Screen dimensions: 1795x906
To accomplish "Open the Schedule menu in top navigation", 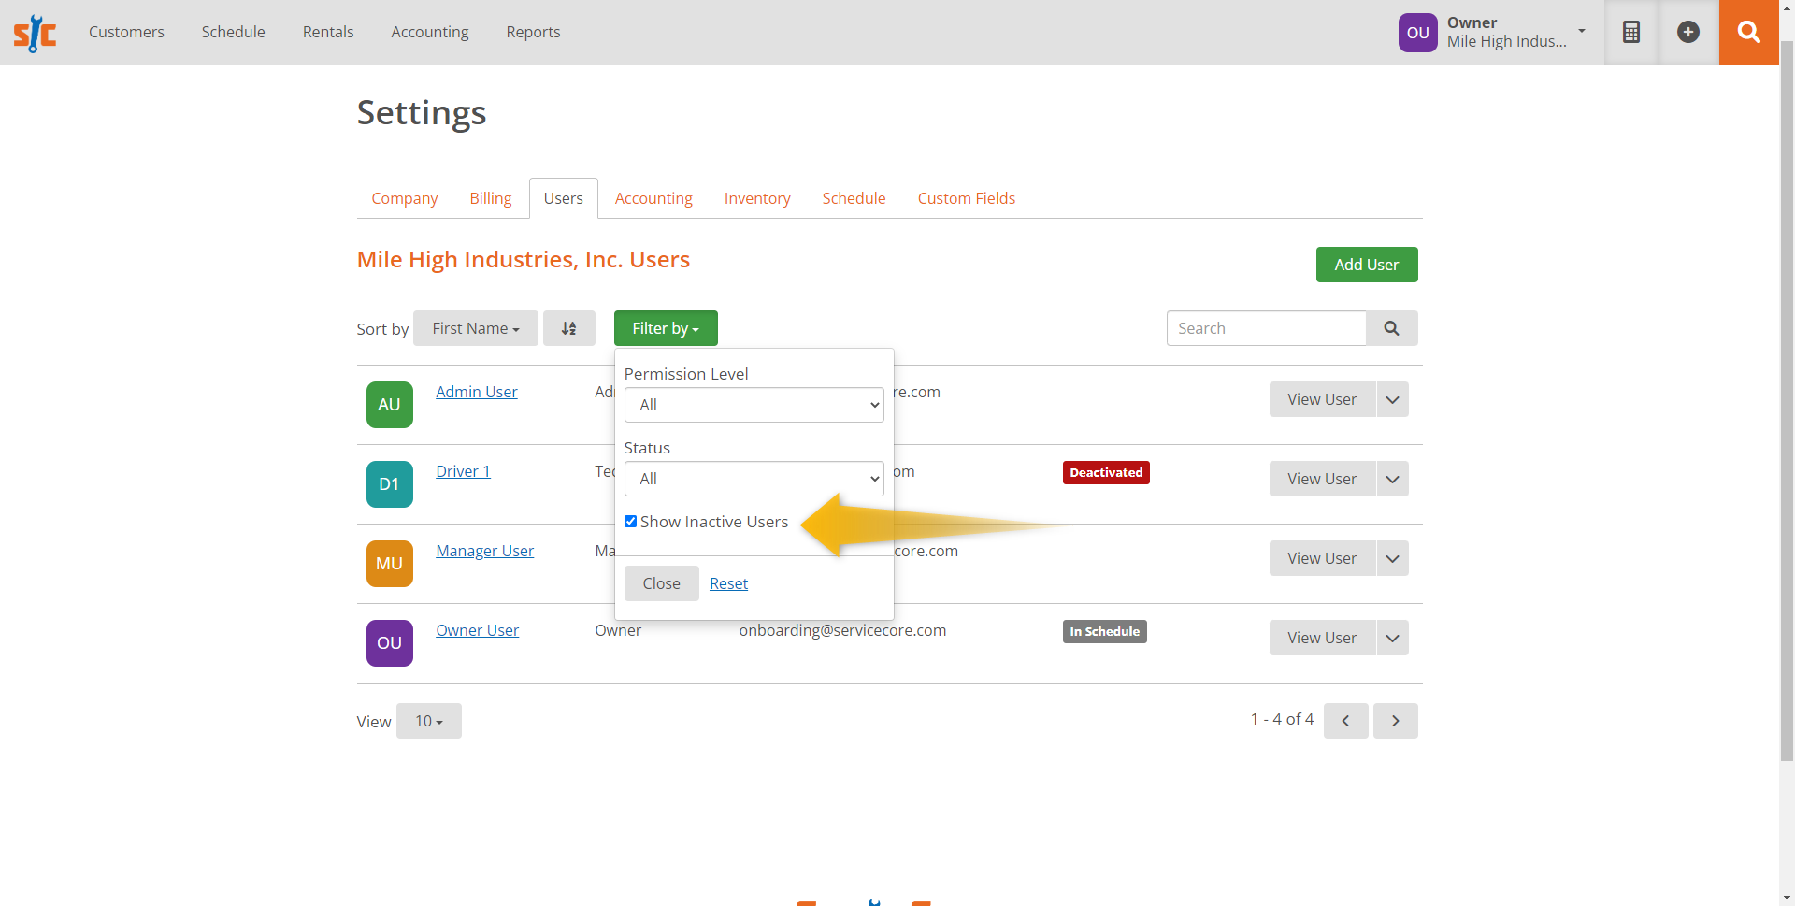I will click(x=234, y=32).
